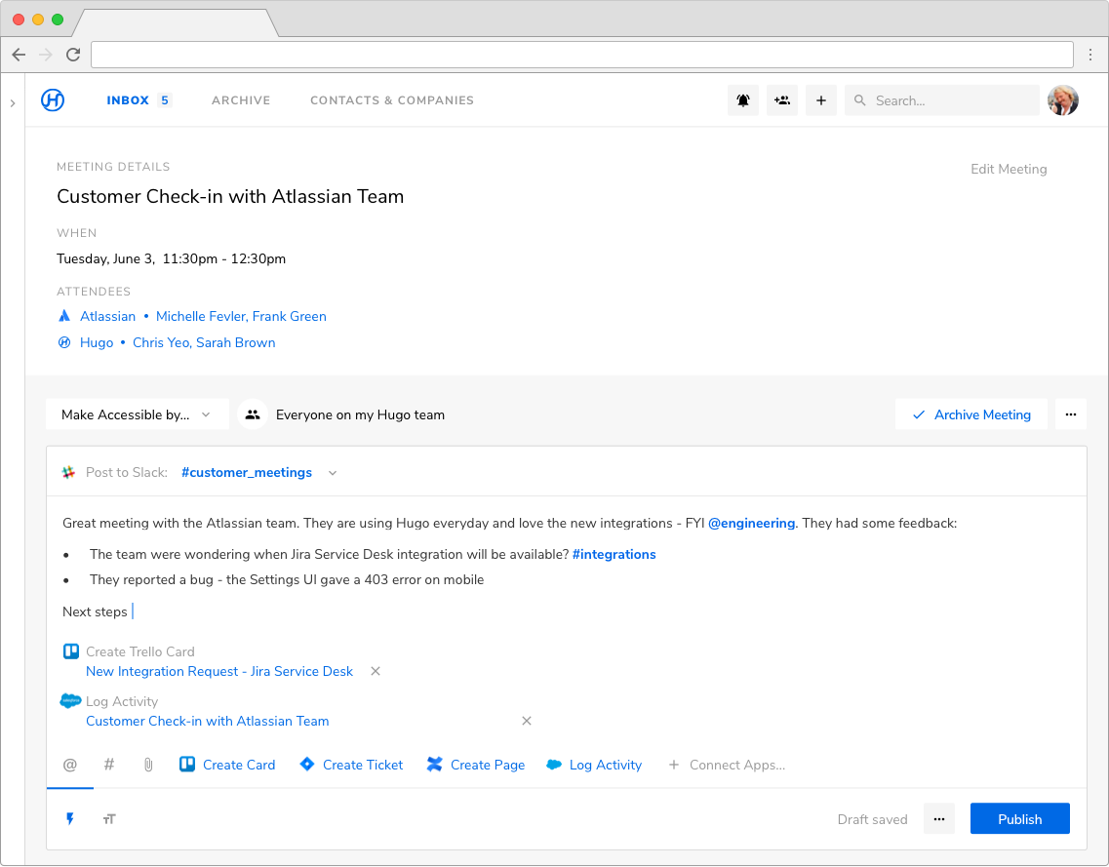Open the Contacts & Companies tab

click(392, 100)
